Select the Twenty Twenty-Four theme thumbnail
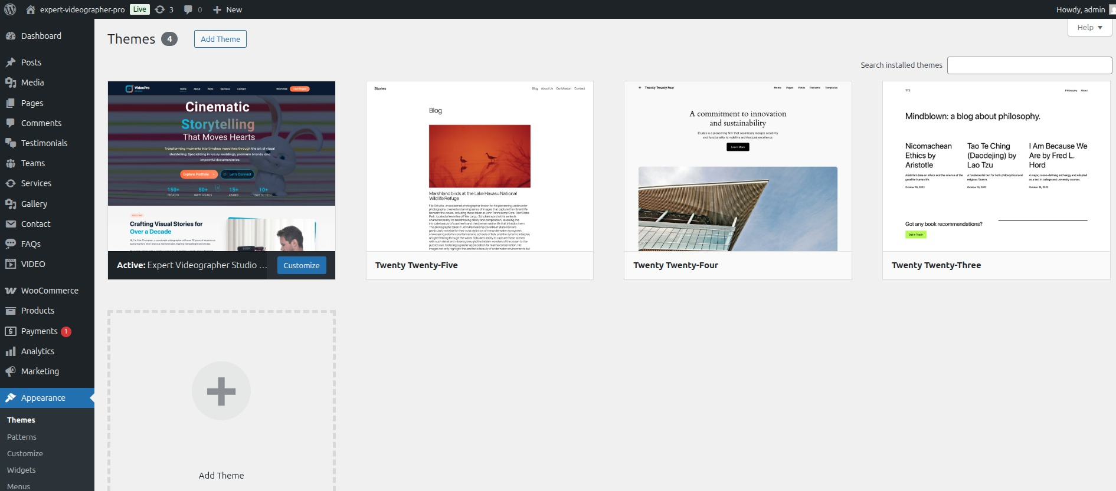Viewport: 1116px width, 491px height. click(738, 166)
